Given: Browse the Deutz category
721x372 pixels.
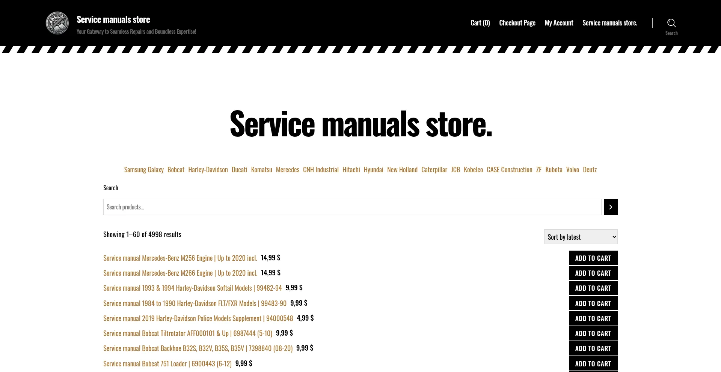Looking at the screenshot, I should pos(590,170).
